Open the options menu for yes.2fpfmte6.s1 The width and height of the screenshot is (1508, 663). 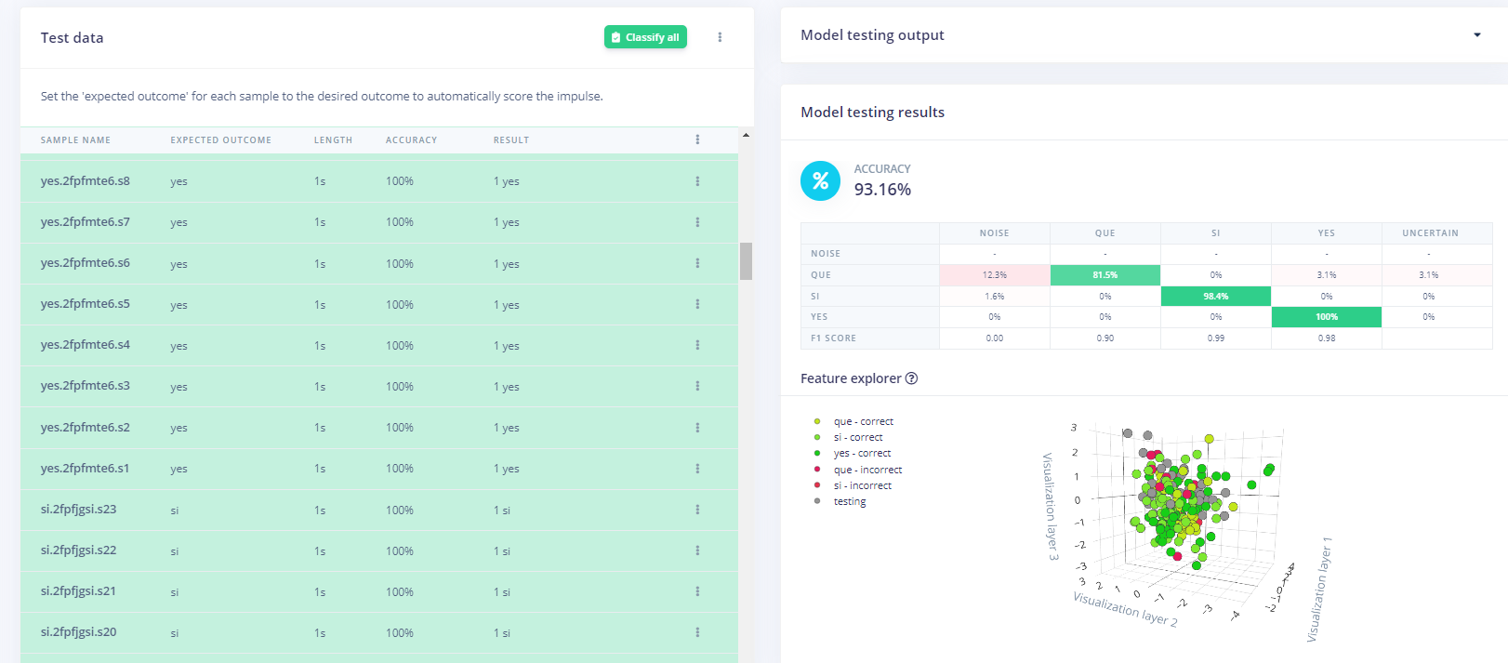(x=697, y=469)
